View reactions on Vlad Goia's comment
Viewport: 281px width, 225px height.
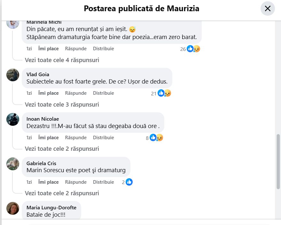click(161, 93)
